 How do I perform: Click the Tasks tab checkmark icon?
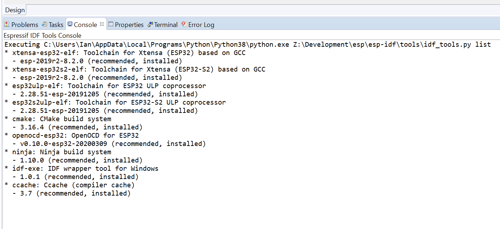[45, 24]
